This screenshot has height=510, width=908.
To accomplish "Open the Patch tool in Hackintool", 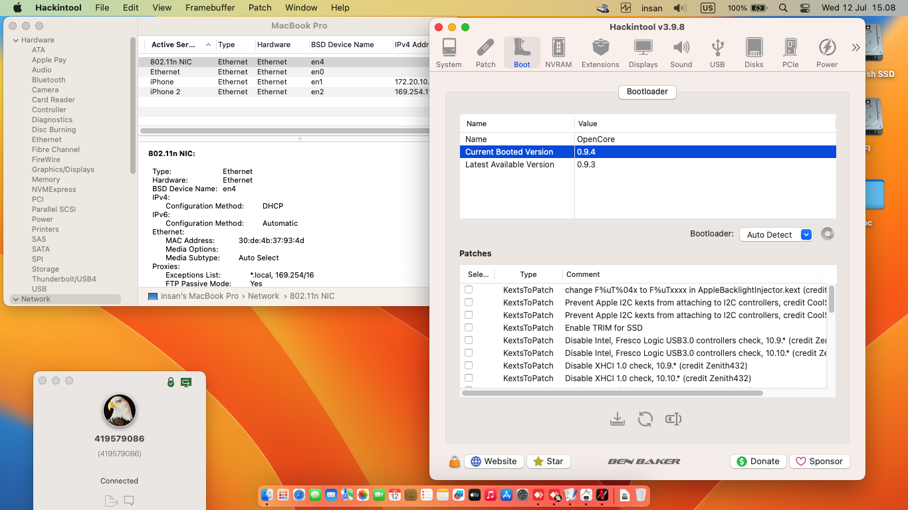I will [x=485, y=53].
